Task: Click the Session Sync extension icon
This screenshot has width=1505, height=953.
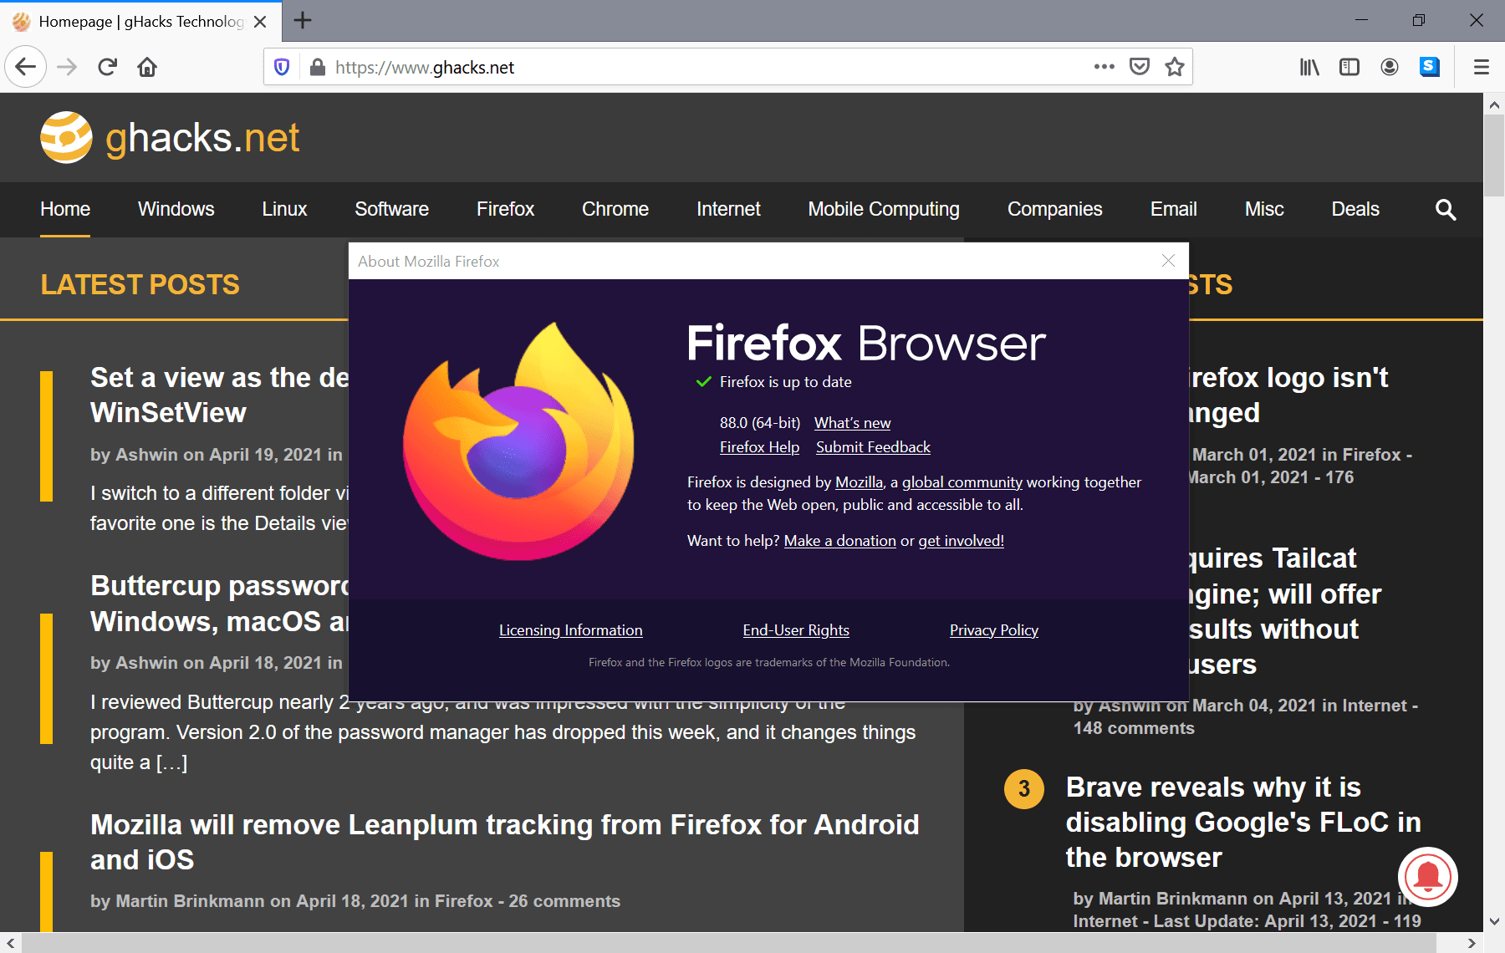Action: coord(1430,67)
